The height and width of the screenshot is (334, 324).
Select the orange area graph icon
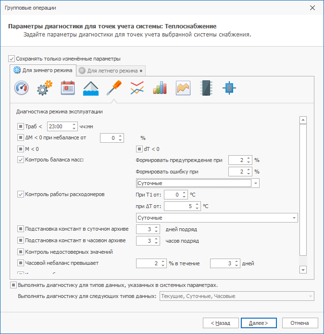coord(183,88)
